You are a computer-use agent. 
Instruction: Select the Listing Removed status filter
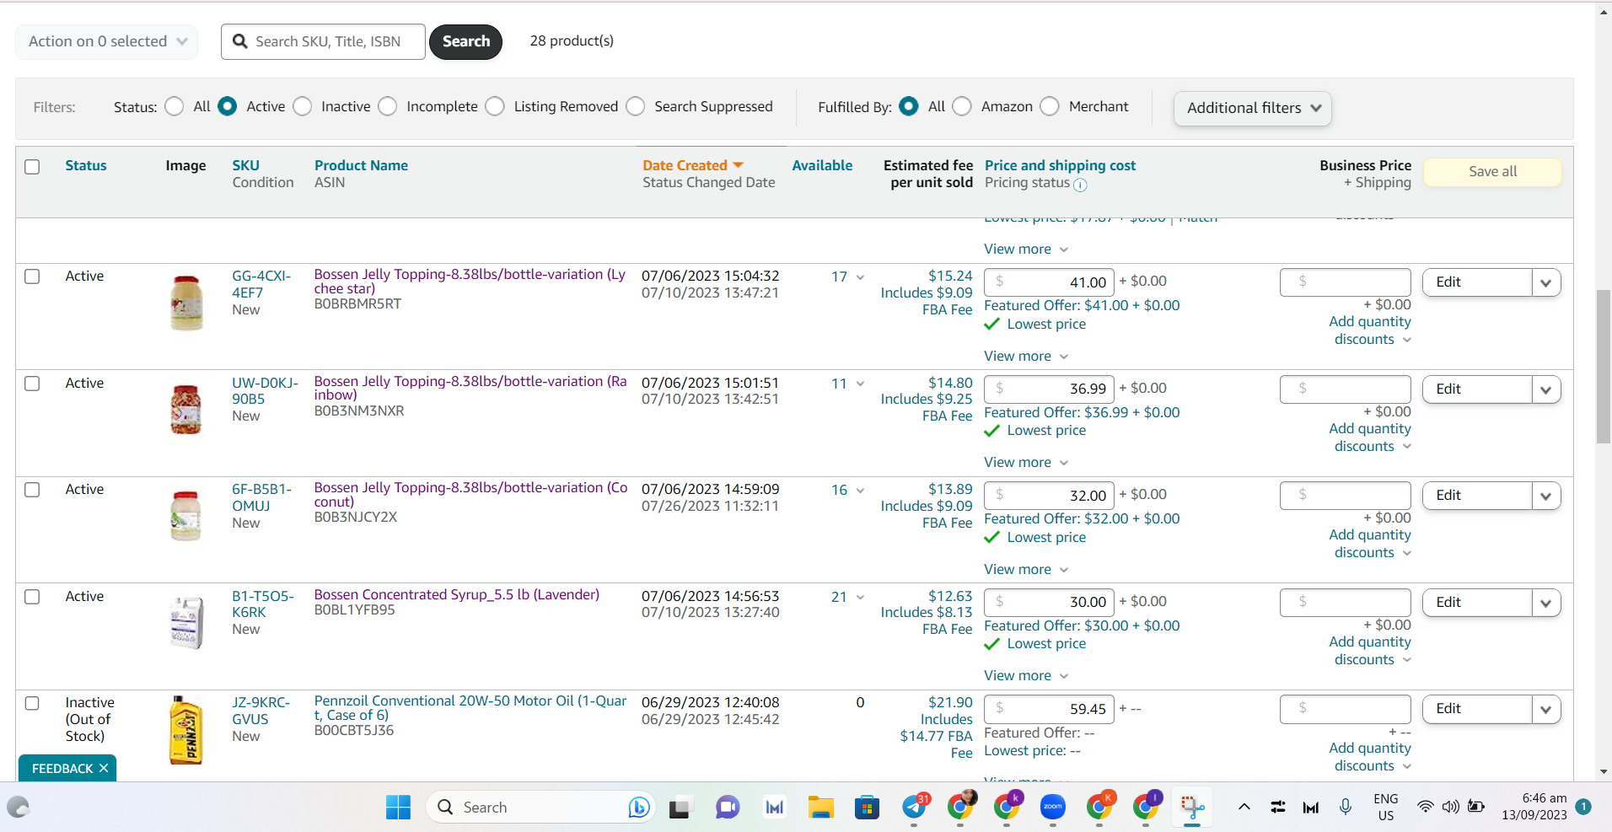pyautogui.click(x=495, y=106)
